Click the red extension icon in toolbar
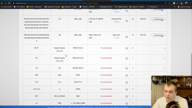The height and width of the screenshot is (108, 192). pyautogui.click(x=181, y=3)
